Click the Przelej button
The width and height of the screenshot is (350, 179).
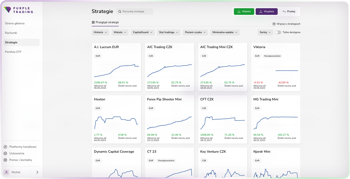point(289,12)
